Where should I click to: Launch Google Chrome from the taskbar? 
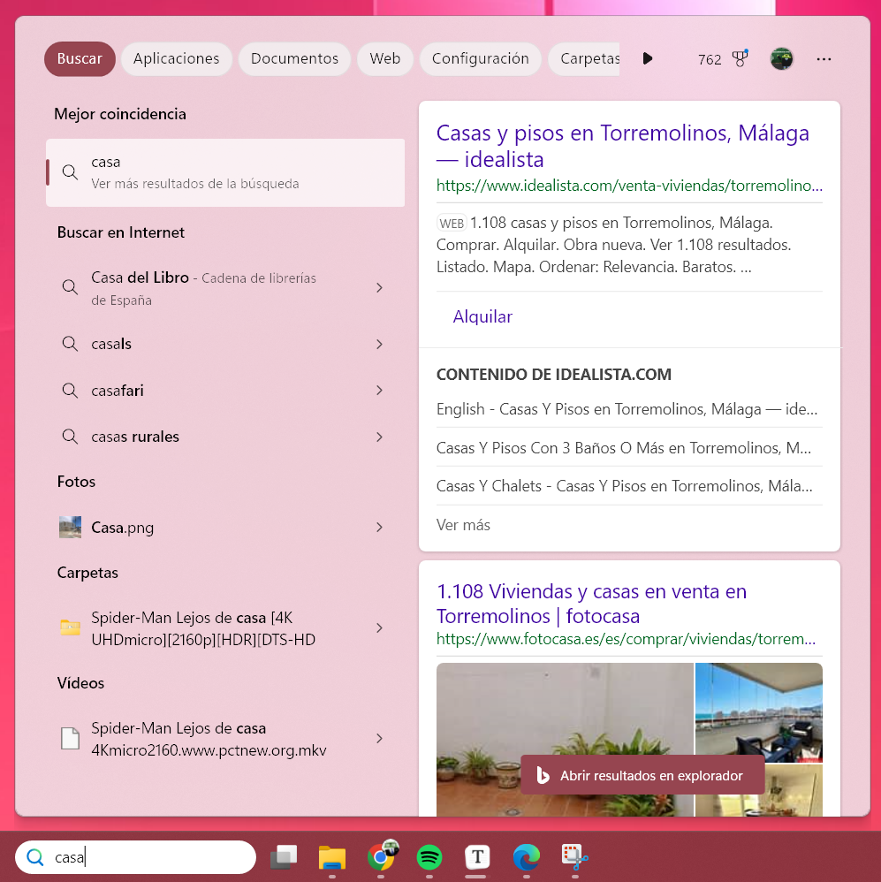click(381, 856)
